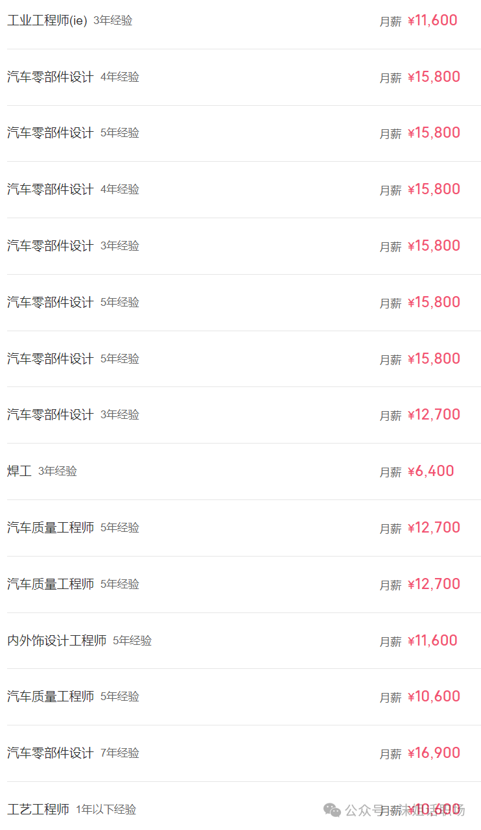This screenshot has height=830, width=481.
Task: Click the ¥11,600 salary for 工业工程师(ie)
Action: 432,21
